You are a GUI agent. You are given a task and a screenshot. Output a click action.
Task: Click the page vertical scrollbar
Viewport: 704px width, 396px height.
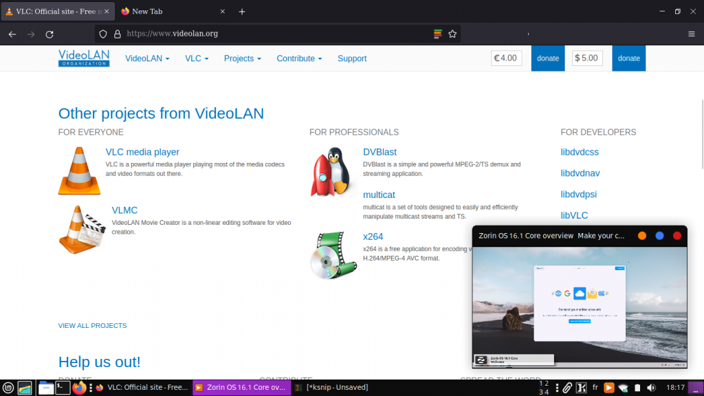point(702,134)
